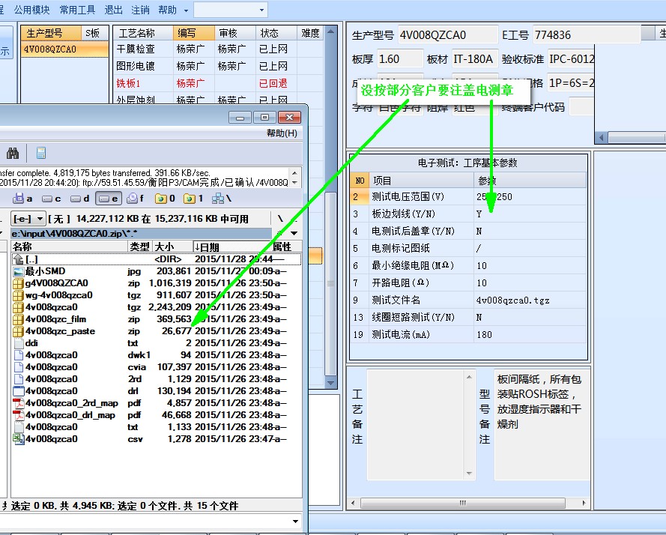666x535 pixels.
Task: Click the 编写 column header
Action: click(193, 33)
